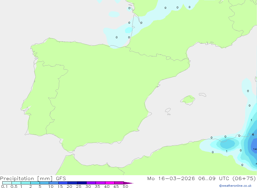The width and height of the screenshot is (257, 188).
Task: Select the legend swatch between 45 and 50
Action: click(119, 183)
